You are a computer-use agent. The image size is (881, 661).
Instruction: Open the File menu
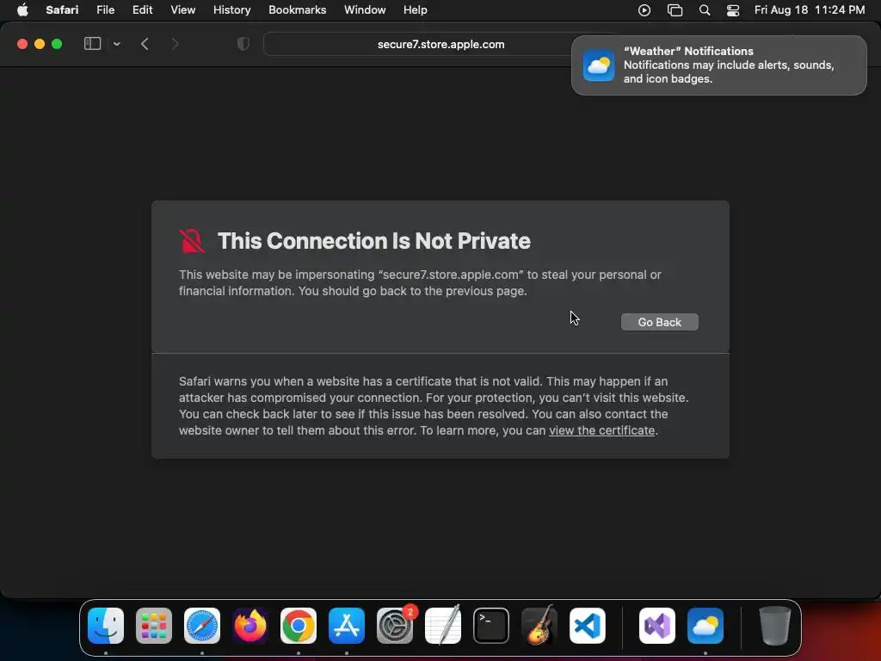click(x=105, y=10)
